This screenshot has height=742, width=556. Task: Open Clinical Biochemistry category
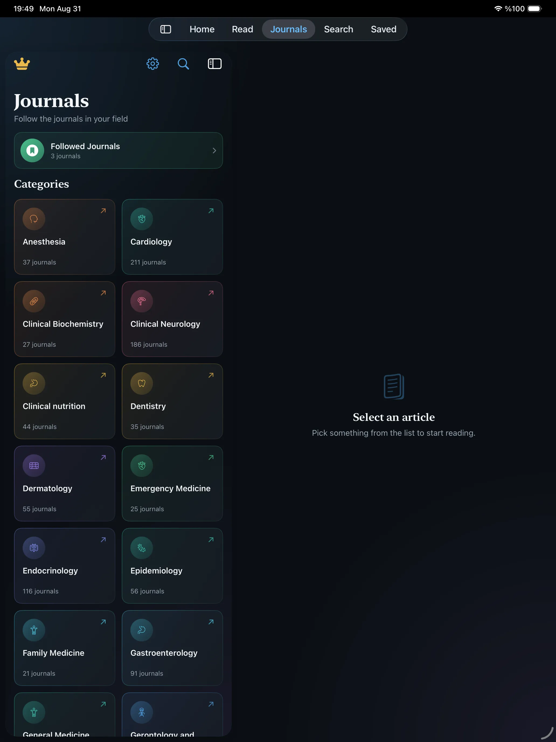[x=64, y=319]
